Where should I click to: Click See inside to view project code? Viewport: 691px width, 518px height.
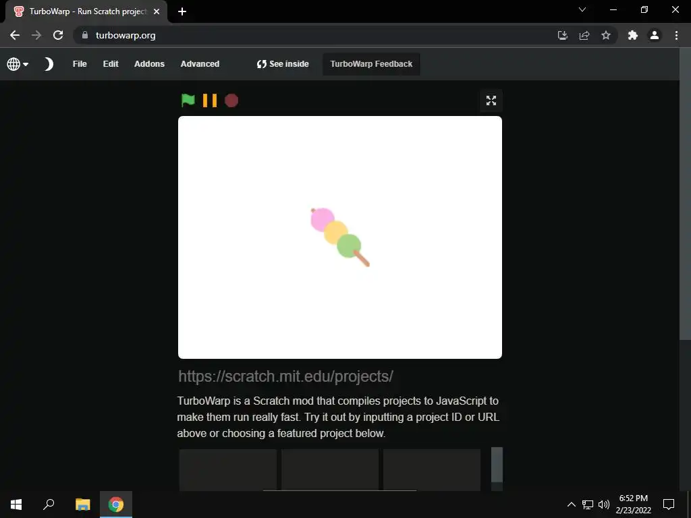coord(283,64)
